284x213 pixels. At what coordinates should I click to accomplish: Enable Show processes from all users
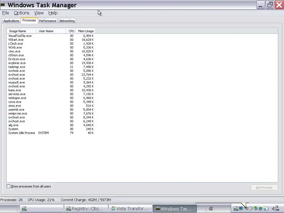pos(9,186)
